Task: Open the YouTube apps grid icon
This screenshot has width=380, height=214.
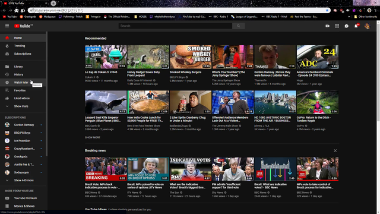Action: click(337, 26)
